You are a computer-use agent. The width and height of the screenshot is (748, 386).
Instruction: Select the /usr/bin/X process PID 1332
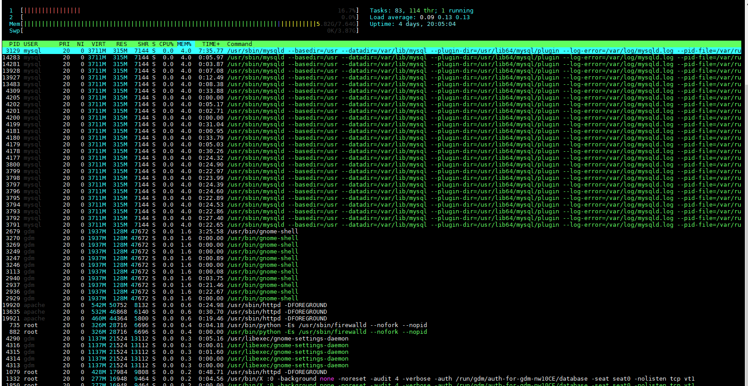(372, 379)
